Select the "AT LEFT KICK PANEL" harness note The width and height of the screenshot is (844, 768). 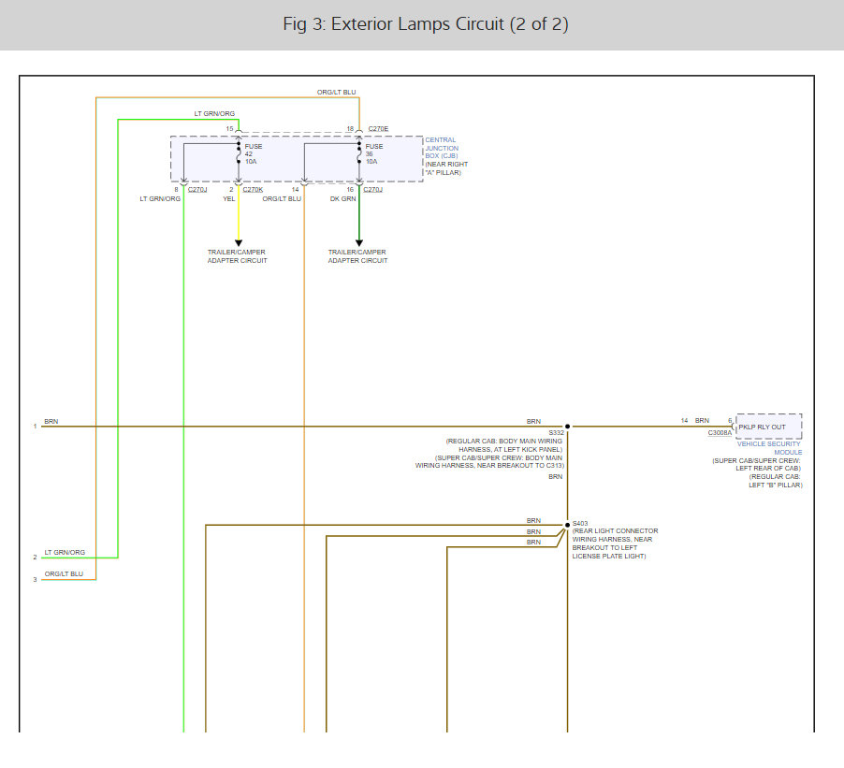[x=528, y=449]
